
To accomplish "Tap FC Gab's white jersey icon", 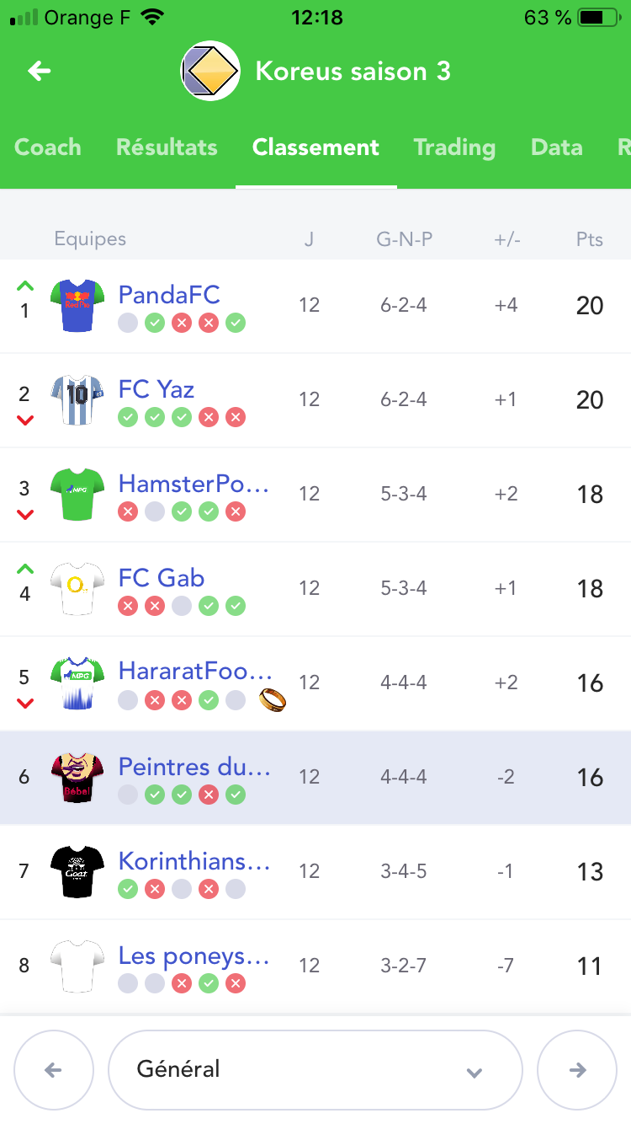I will coord(77,588).
